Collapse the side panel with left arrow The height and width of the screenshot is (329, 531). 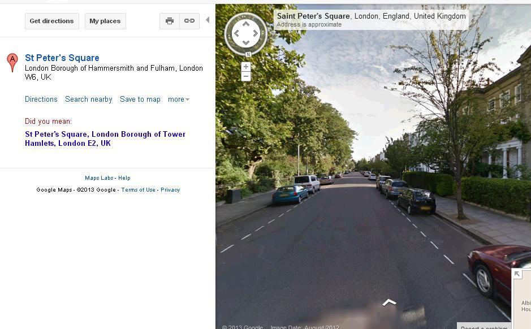click(x=208, y=20)
